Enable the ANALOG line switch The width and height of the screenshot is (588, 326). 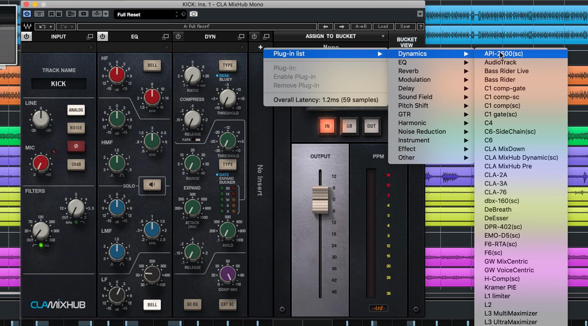point(76,110)
